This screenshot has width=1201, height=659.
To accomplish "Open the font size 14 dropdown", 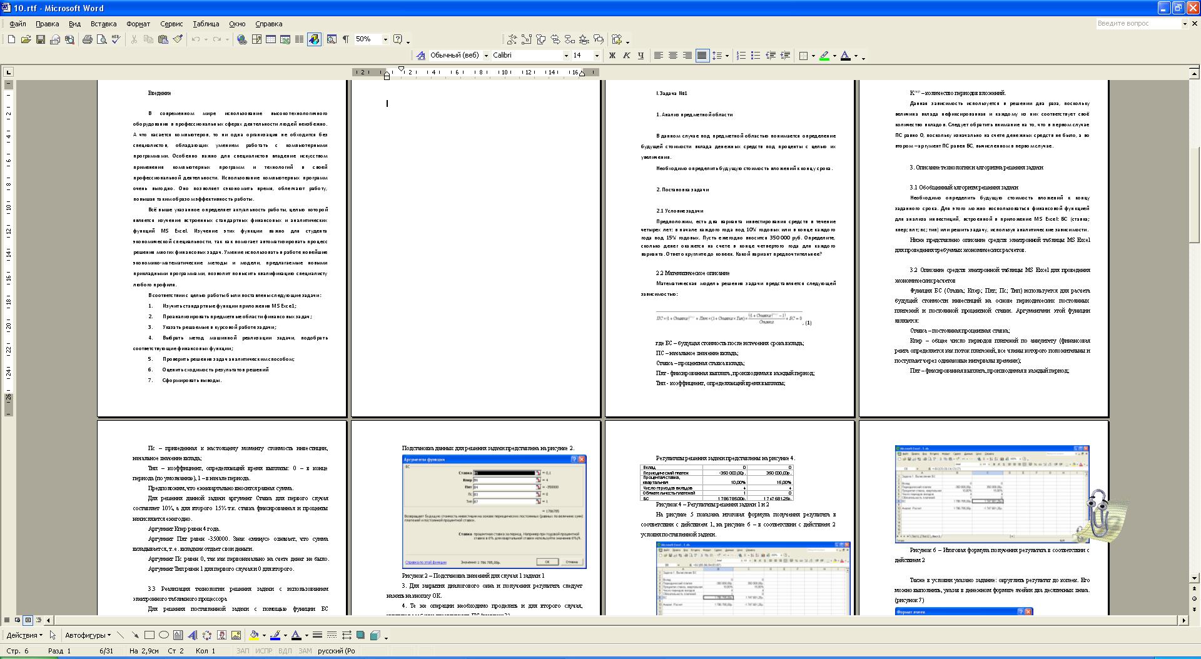I will tap(596, 56).
